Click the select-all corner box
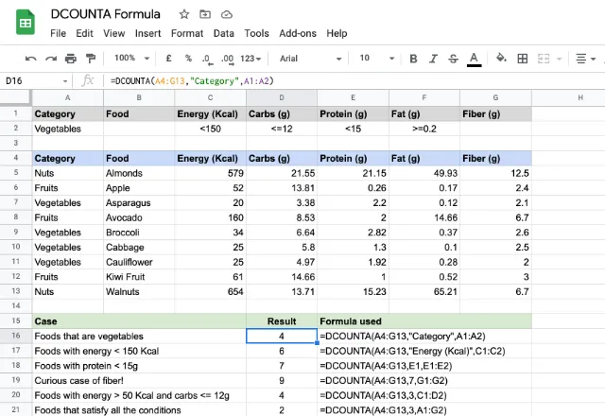 pos(15,97)
